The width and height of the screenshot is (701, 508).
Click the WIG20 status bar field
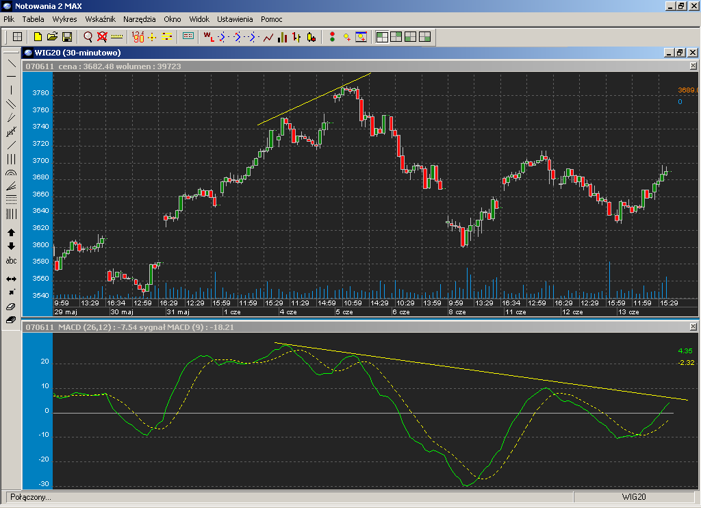[x=634, y=497]
